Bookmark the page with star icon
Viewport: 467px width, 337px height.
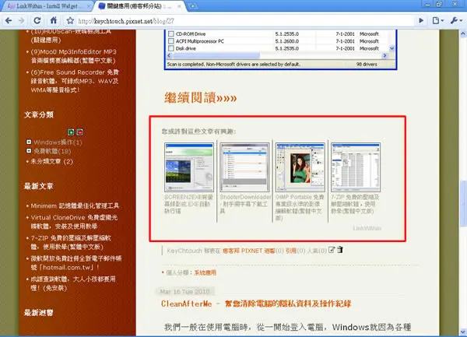pos(70,20)
